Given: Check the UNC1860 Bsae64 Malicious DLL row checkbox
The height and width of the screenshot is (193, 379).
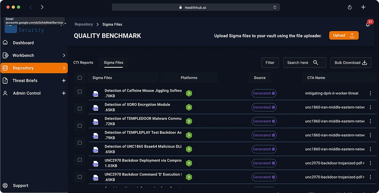Looking at the screenshot, I should [80, 160].
